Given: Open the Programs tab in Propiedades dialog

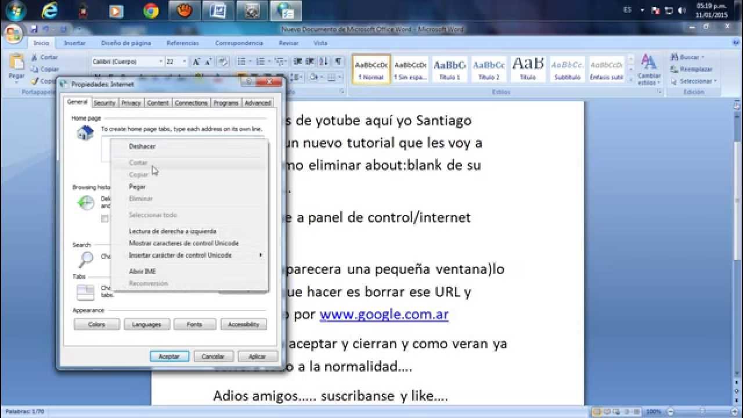Looking at the screenshot, I should tap(226, 103).
